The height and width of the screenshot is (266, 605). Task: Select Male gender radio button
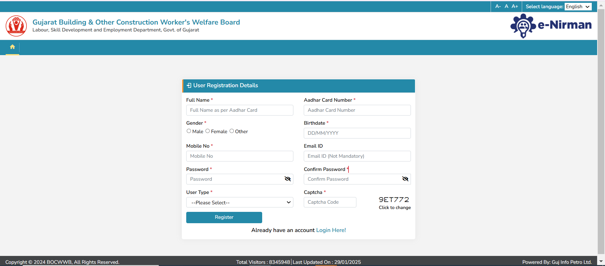pyautogui.click(x=189, y=131)
